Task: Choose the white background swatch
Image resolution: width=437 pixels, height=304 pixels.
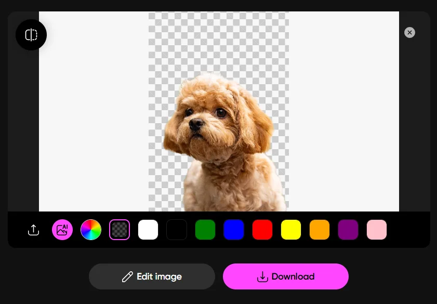Action: [148, 230]
